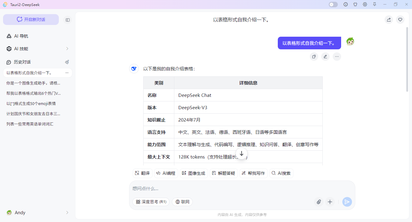Select the AI编程 coding skill

[x=166, y=173]
